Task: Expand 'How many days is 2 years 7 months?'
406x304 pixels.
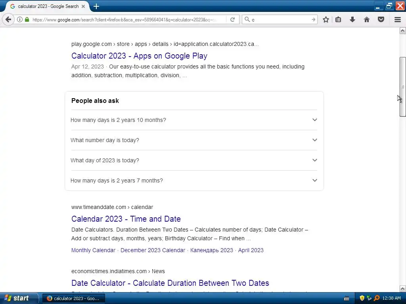Action: [194, 180]
